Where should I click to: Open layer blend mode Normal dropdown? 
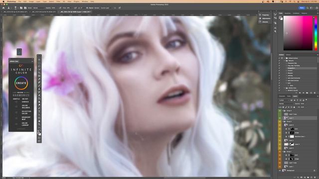287,104
